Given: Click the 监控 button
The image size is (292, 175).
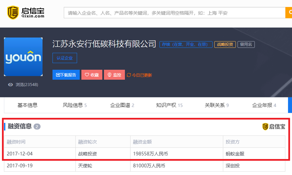Looking at the screenshot, I should (114, 75).
